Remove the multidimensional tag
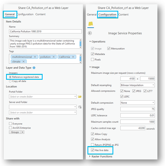Screen dimensions: 165x166 [35, 57]
